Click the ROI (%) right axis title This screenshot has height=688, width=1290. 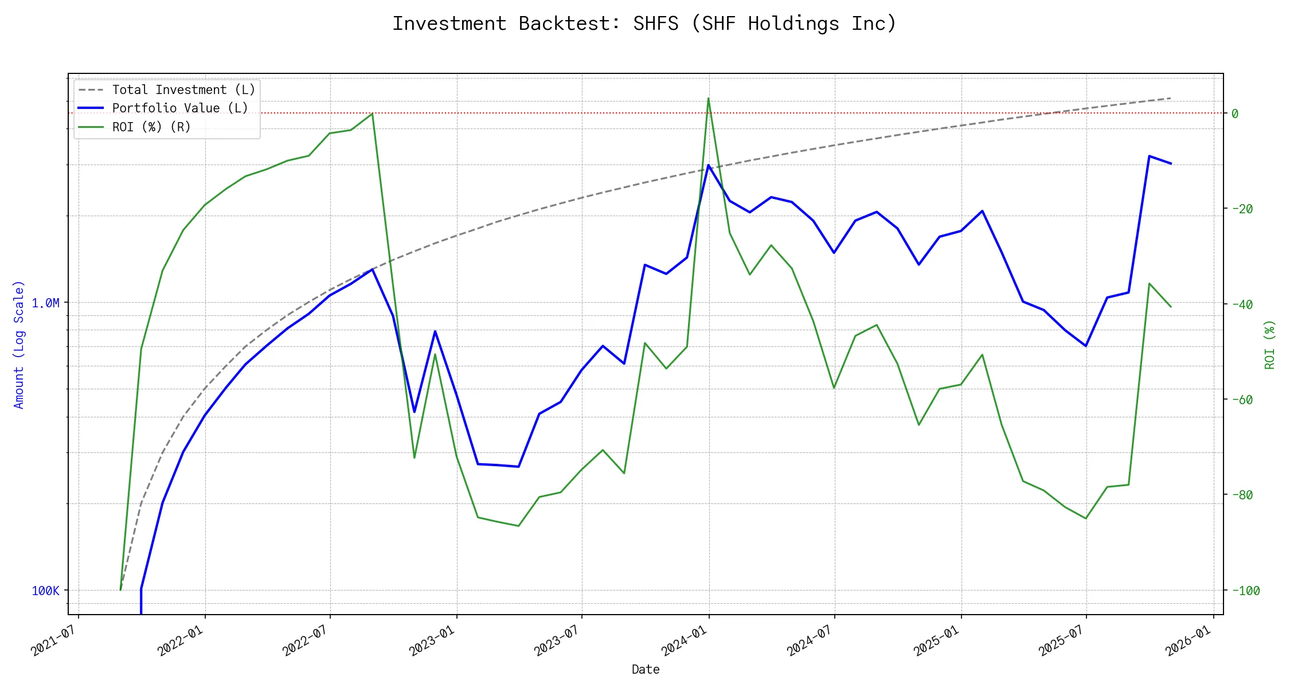(1270, 345)
